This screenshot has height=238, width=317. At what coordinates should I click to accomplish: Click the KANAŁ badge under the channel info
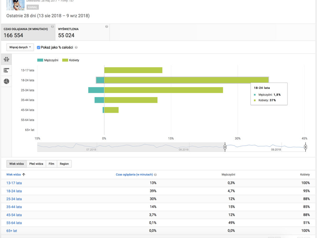click(33, 7)
